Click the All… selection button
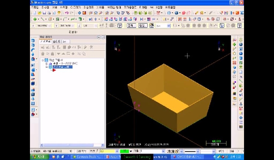 tap(131, 26)
